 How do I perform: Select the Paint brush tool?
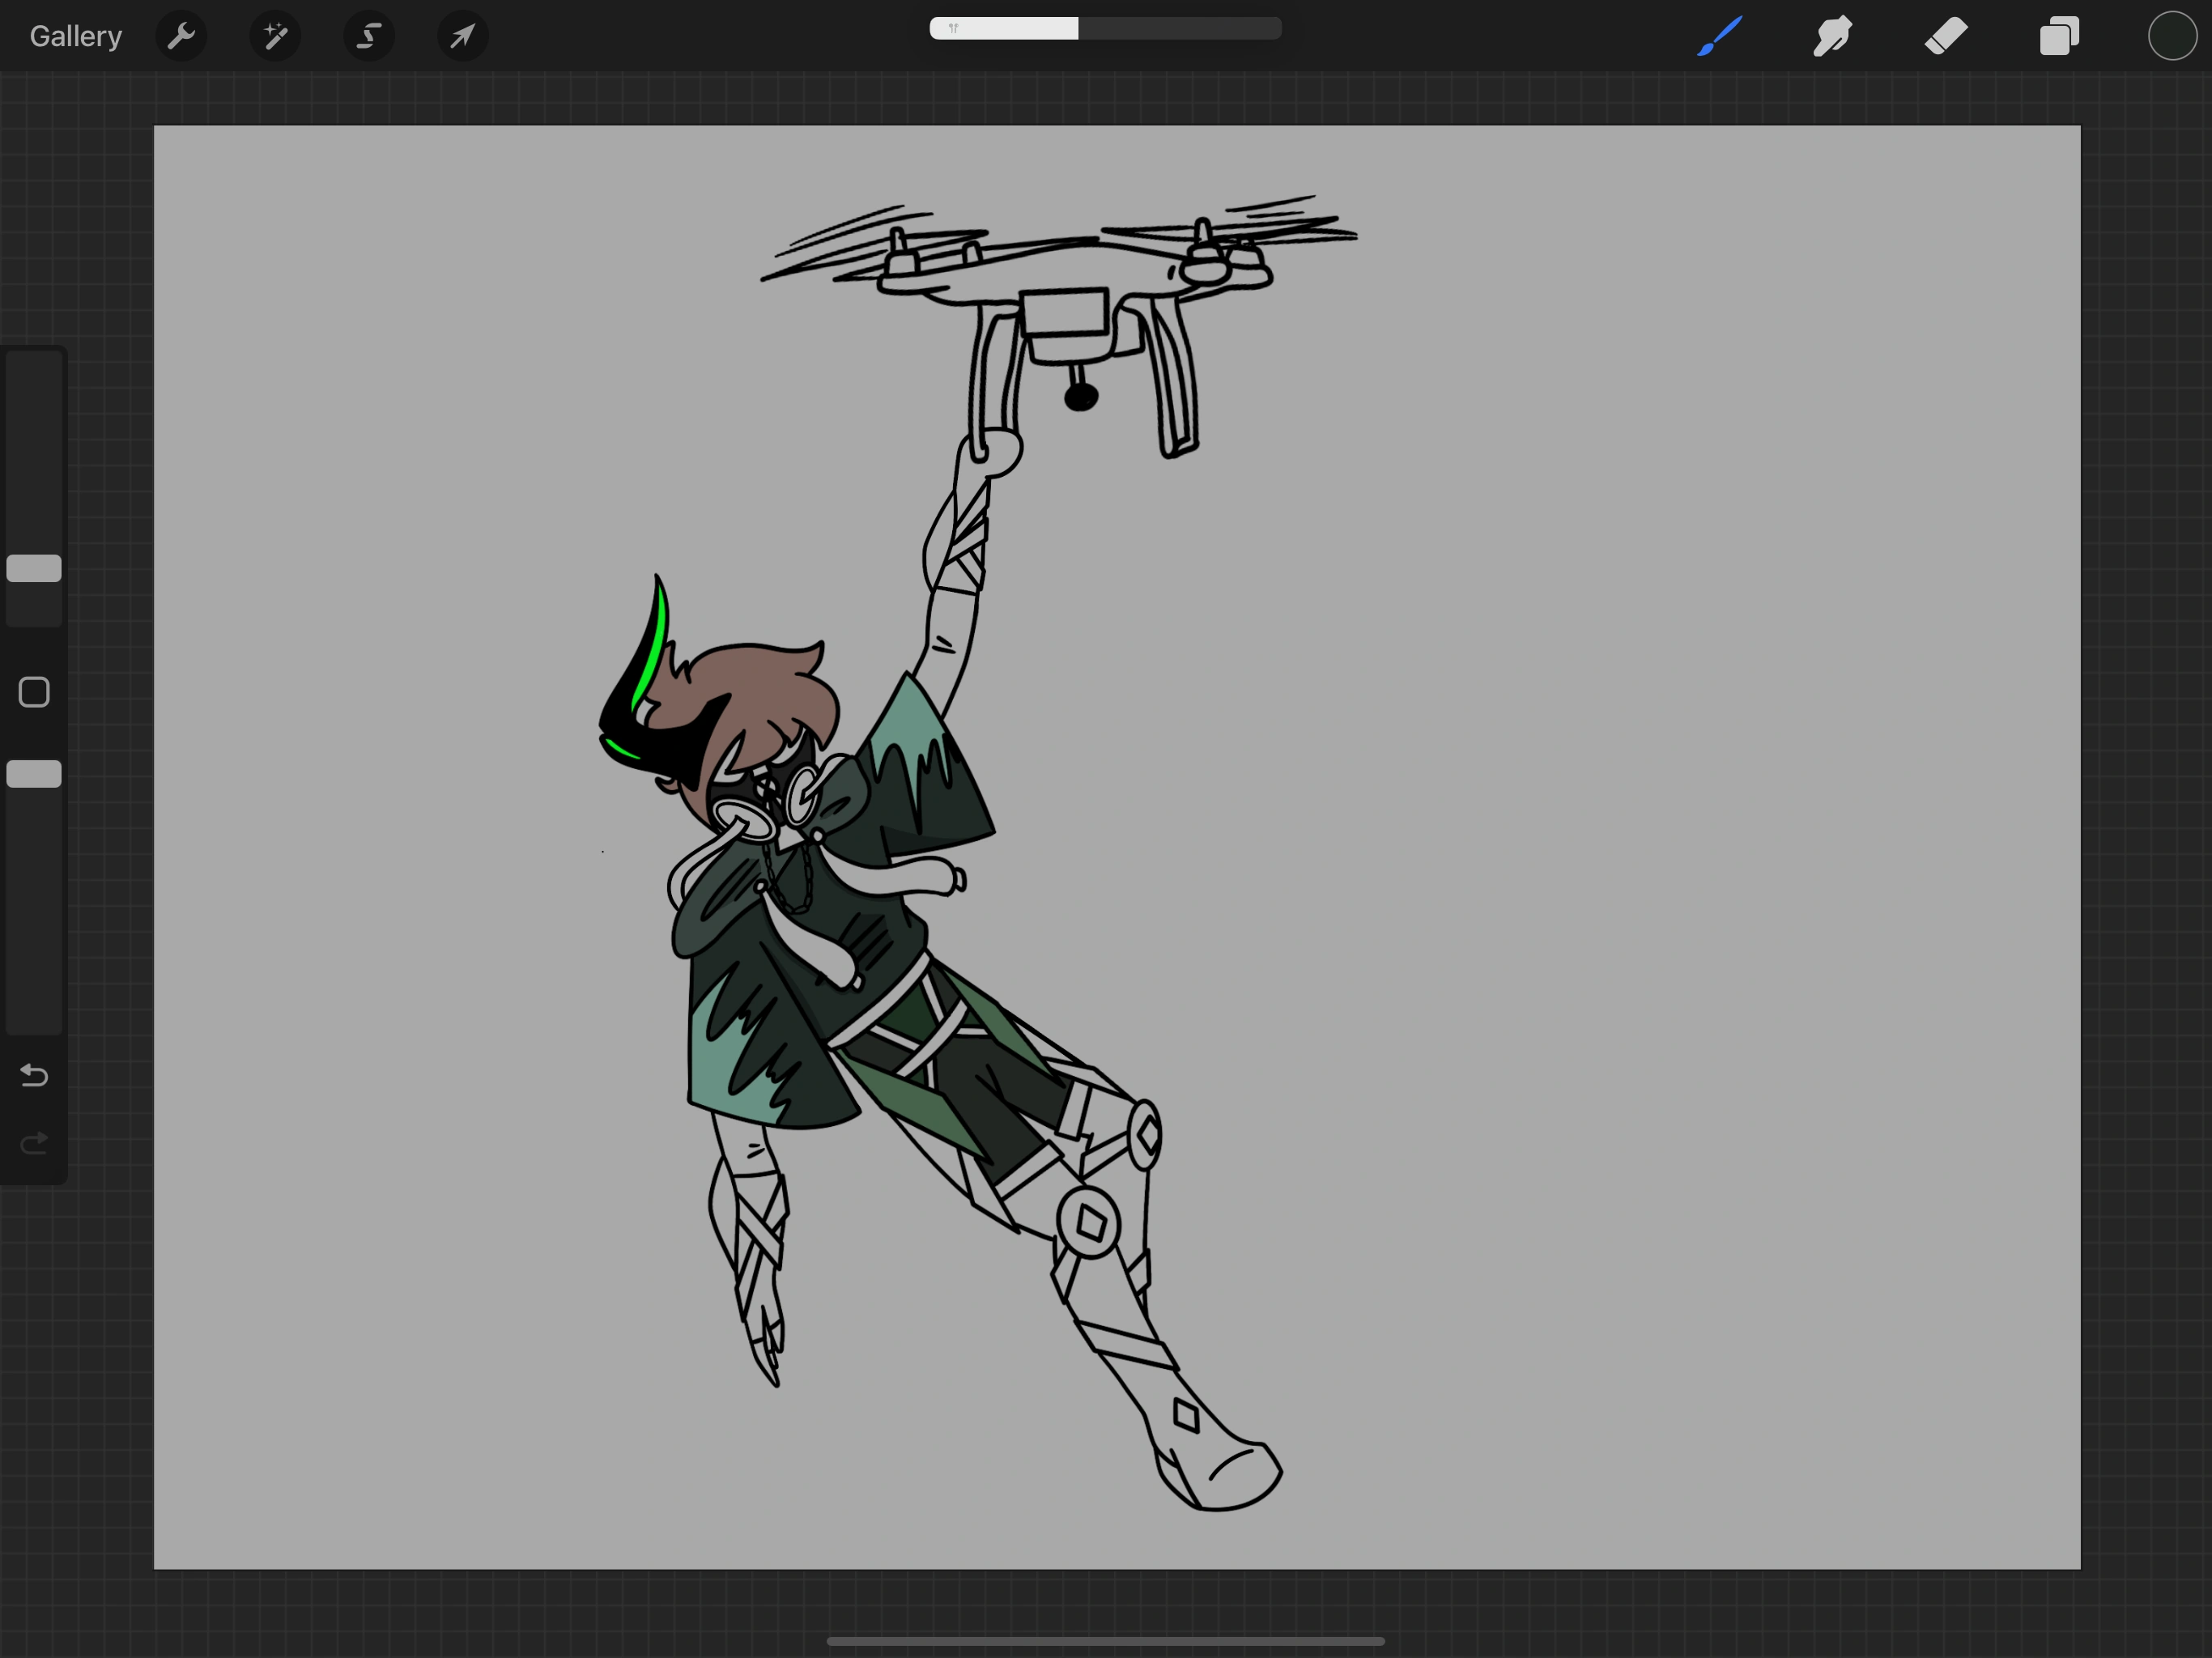[1720, 37]
